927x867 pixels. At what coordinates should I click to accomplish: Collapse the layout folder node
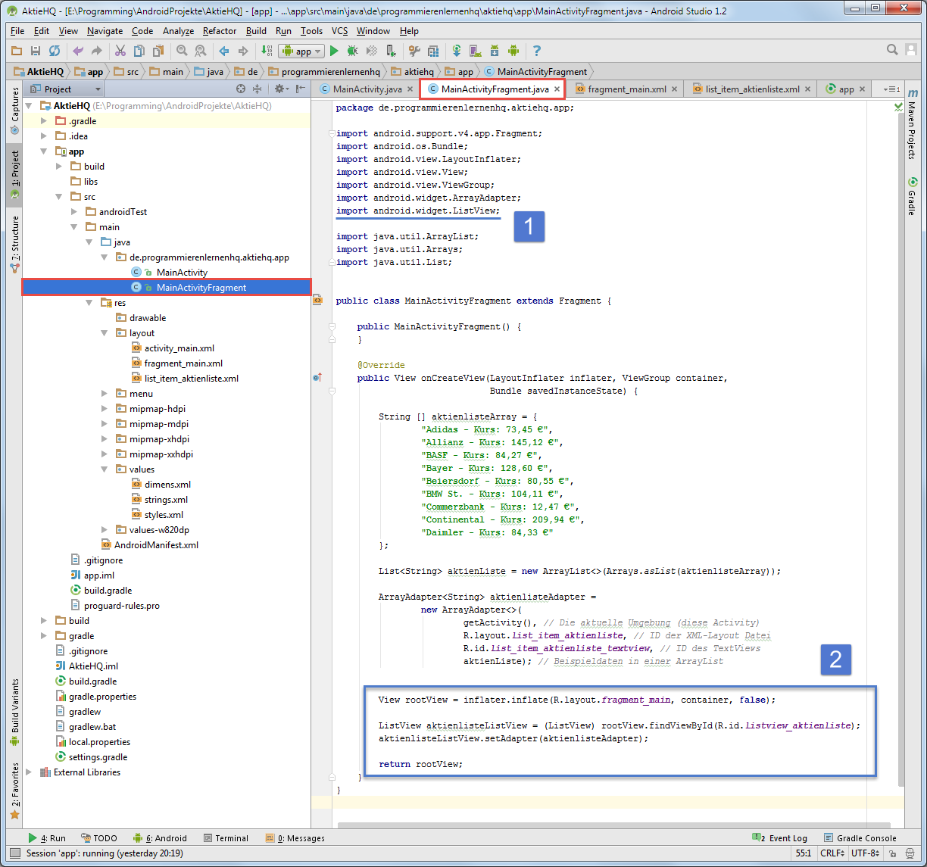click(x=105, y=333)
